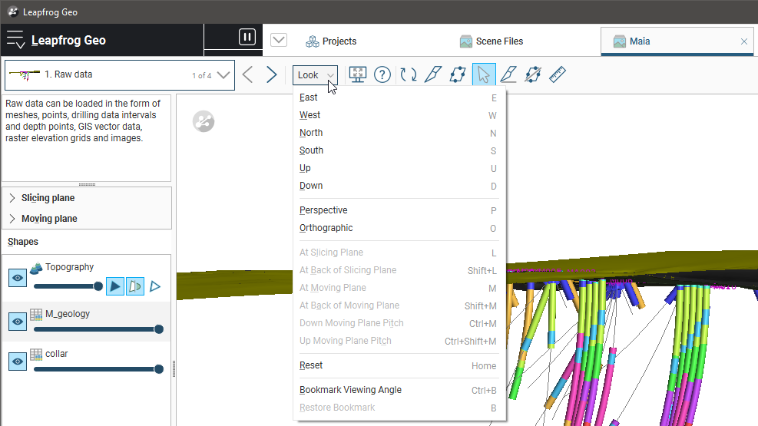Screen dimensions: 758x426
Task: Click the M_geology table icon
Action: [x=36, y=315]
